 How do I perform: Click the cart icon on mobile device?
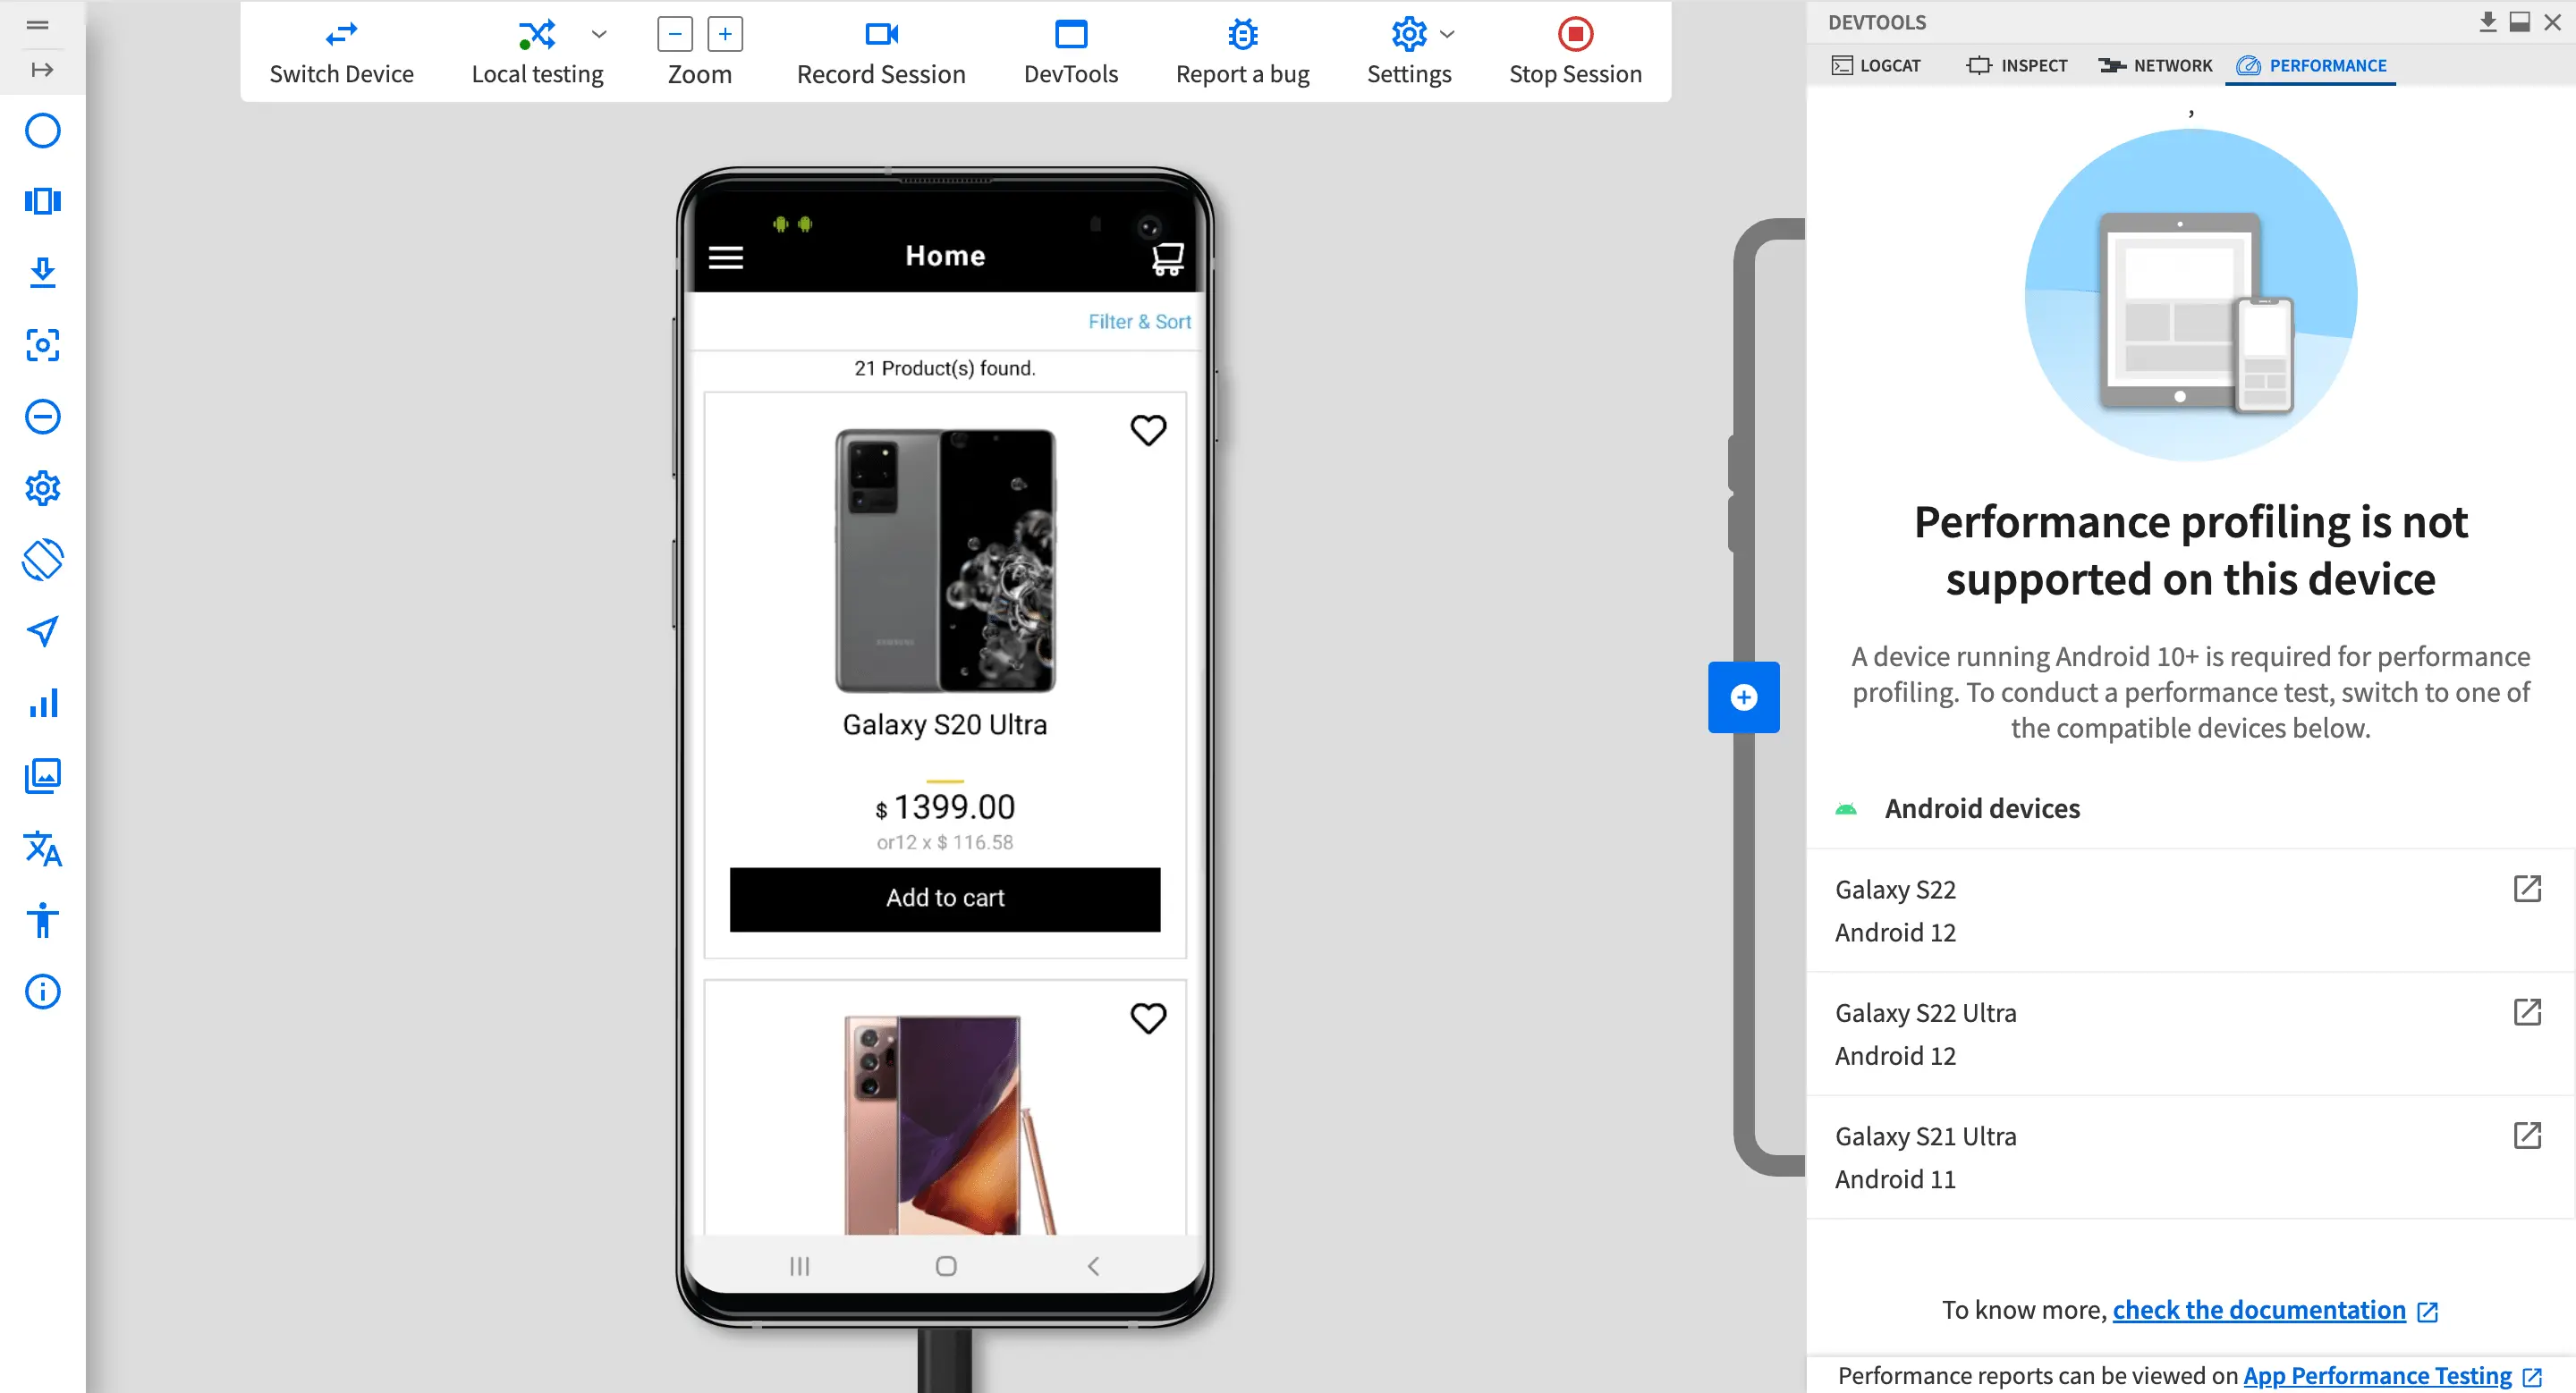click(1164, 256)
